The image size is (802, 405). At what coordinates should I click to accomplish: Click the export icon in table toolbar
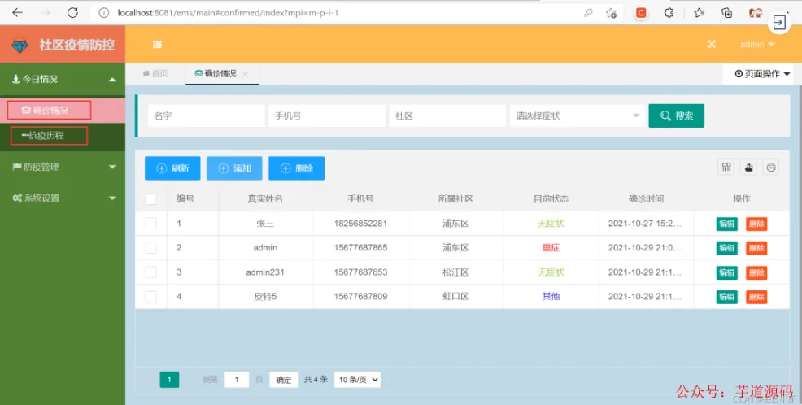click(x=749, y=167)
